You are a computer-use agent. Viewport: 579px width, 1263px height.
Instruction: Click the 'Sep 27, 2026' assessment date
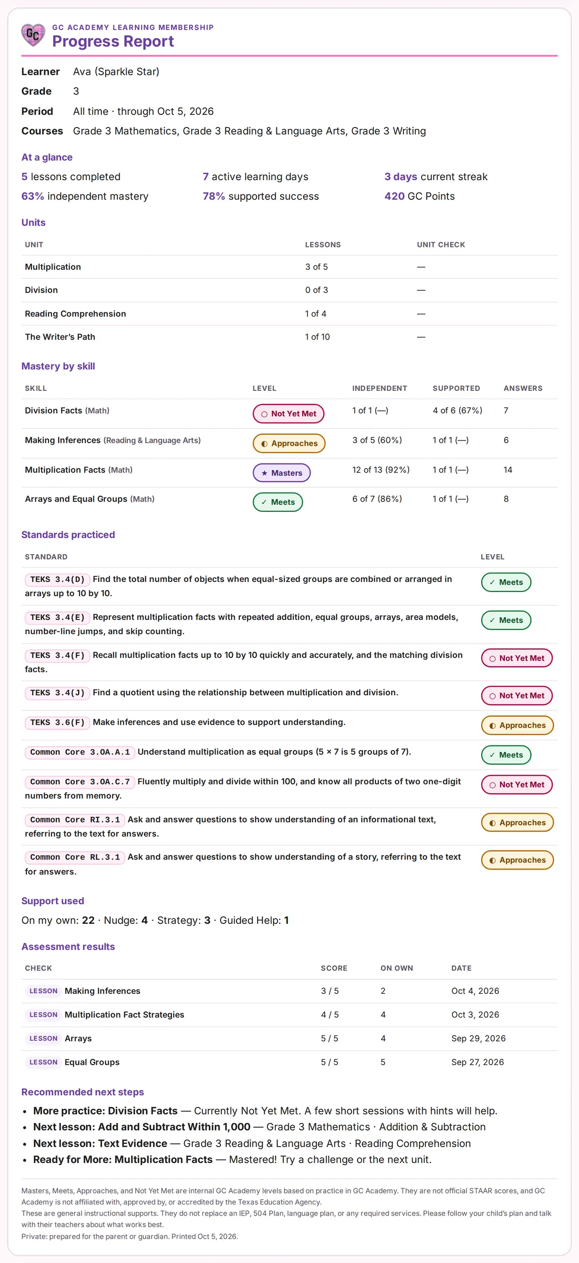pos(477,1062)
